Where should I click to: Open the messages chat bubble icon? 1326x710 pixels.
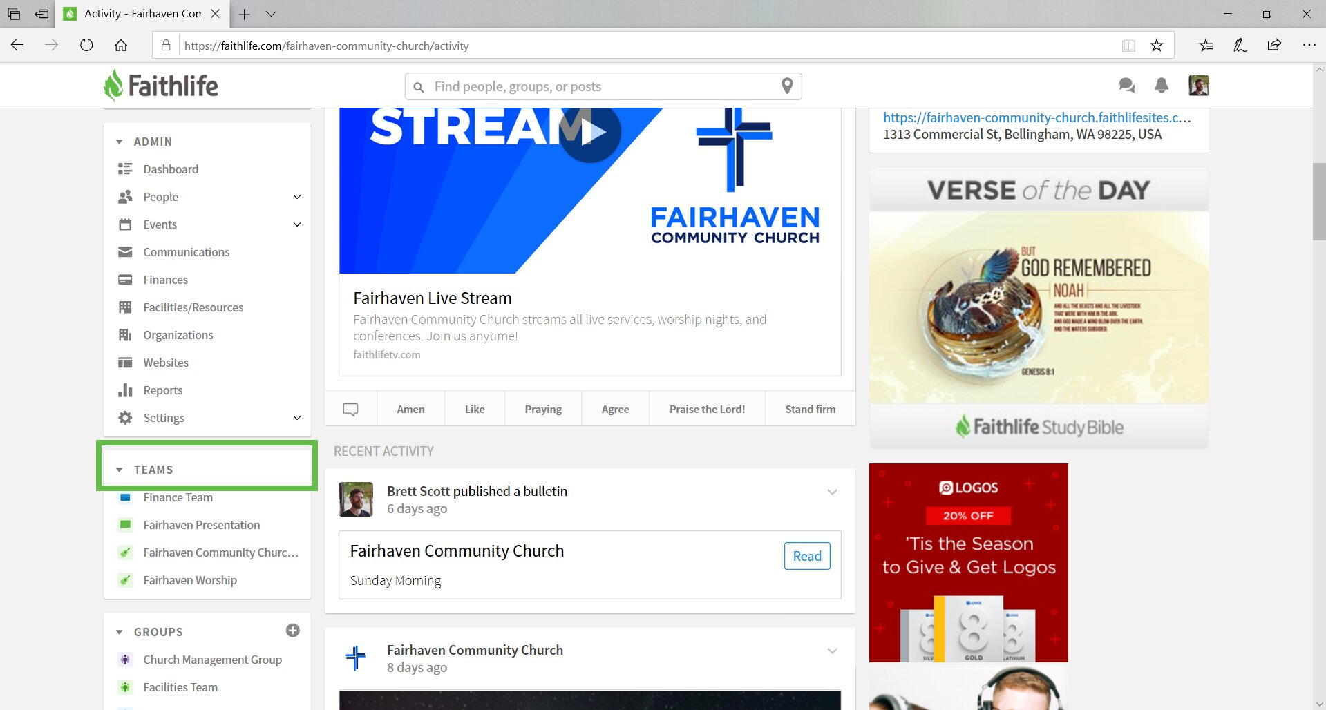point(1127,86)
